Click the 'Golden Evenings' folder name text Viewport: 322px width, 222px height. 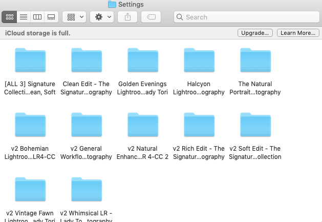(x=142, y=84)
